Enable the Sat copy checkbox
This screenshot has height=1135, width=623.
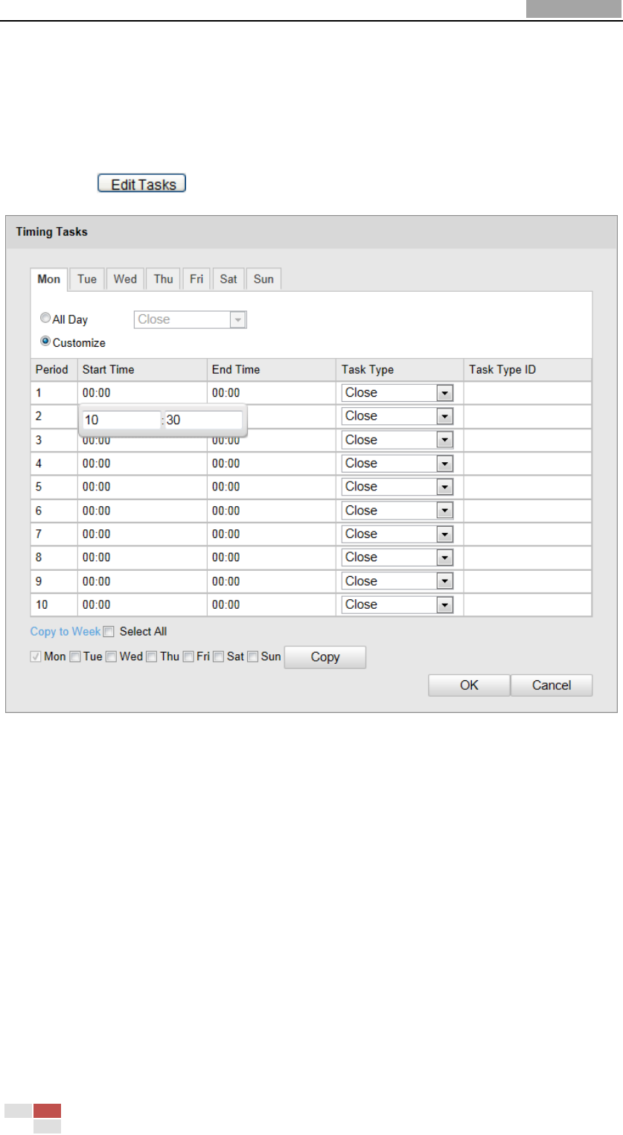point(219,657)
